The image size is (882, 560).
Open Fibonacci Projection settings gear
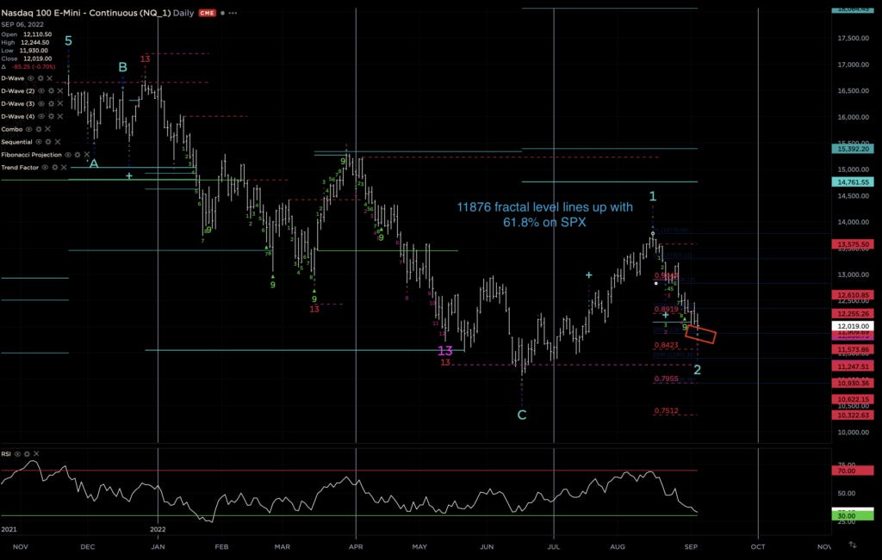tap(78, 155)
